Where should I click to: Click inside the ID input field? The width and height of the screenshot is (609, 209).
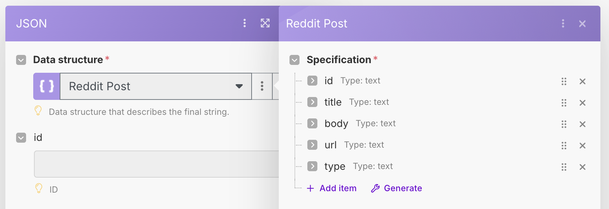[157, 164]
